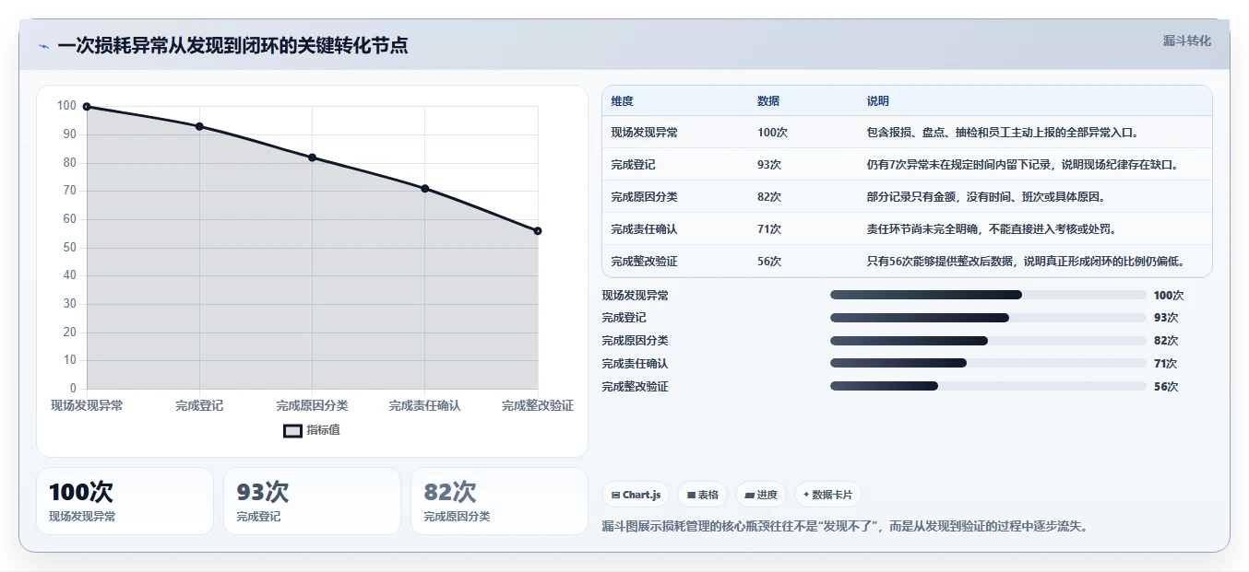Click the 完成整改验证 x-axis label
Viewport: 1249px width, 572px height.
point(538,405)
